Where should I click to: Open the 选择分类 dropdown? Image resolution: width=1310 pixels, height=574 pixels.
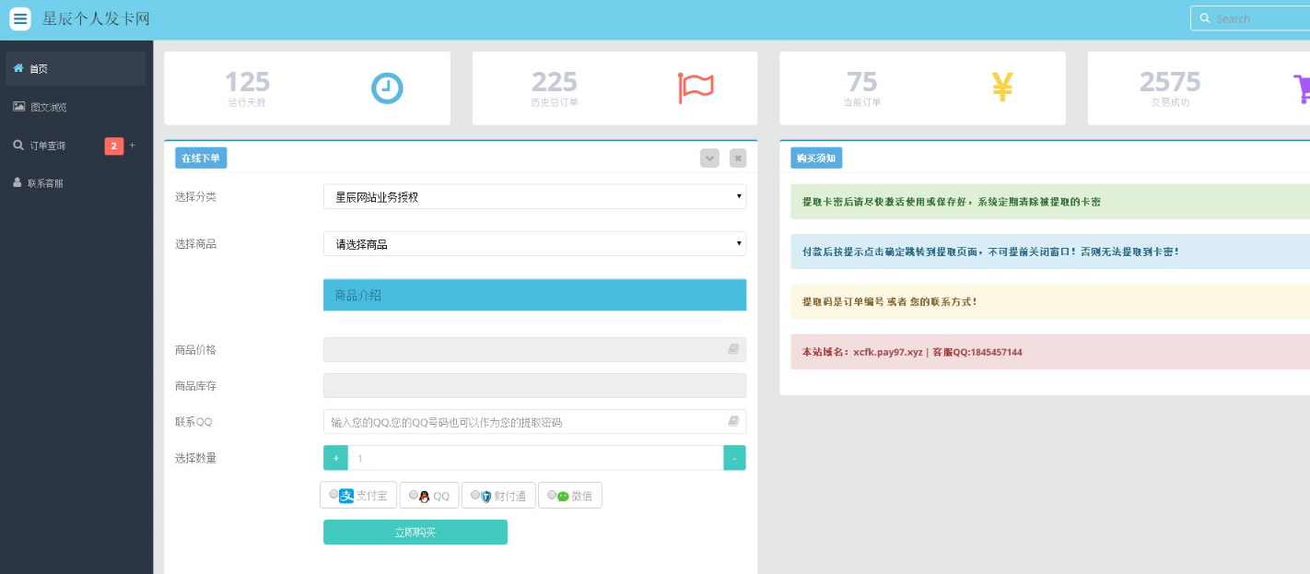[x=534, y=196]
